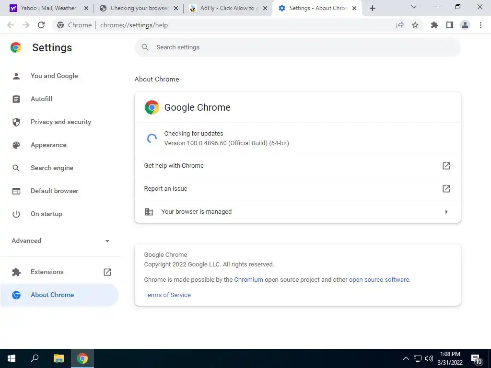Open the Windows Start menu
This screenshot has width=491, height=368.
pos(12,358)
